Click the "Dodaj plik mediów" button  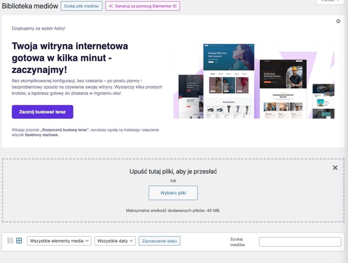(81, 6)
